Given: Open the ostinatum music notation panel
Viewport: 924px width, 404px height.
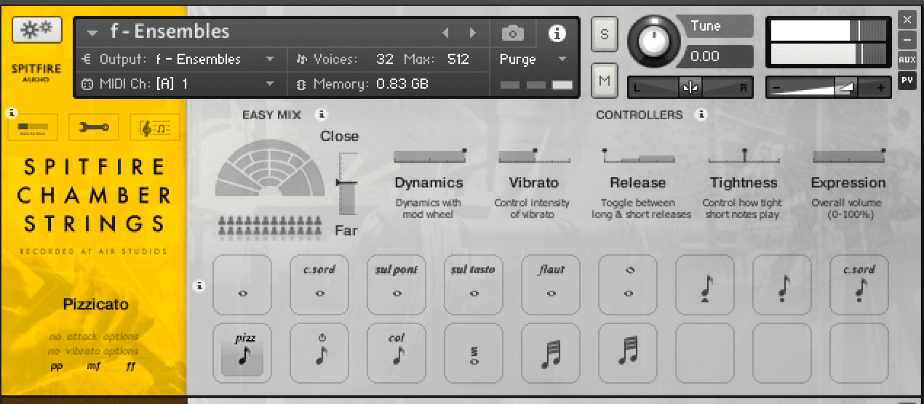Looking at the screenshot, I should (x=155, y=128).
